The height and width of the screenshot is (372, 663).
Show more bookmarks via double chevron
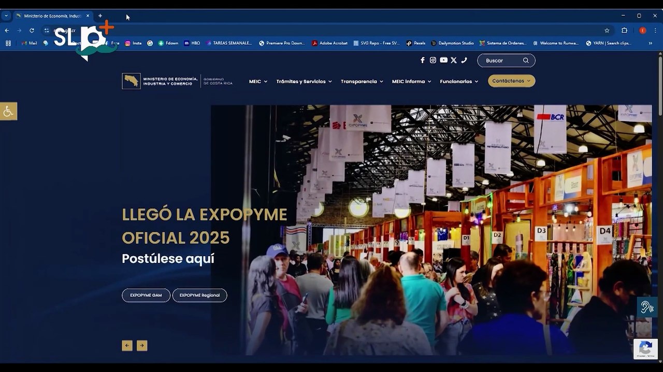651,43
